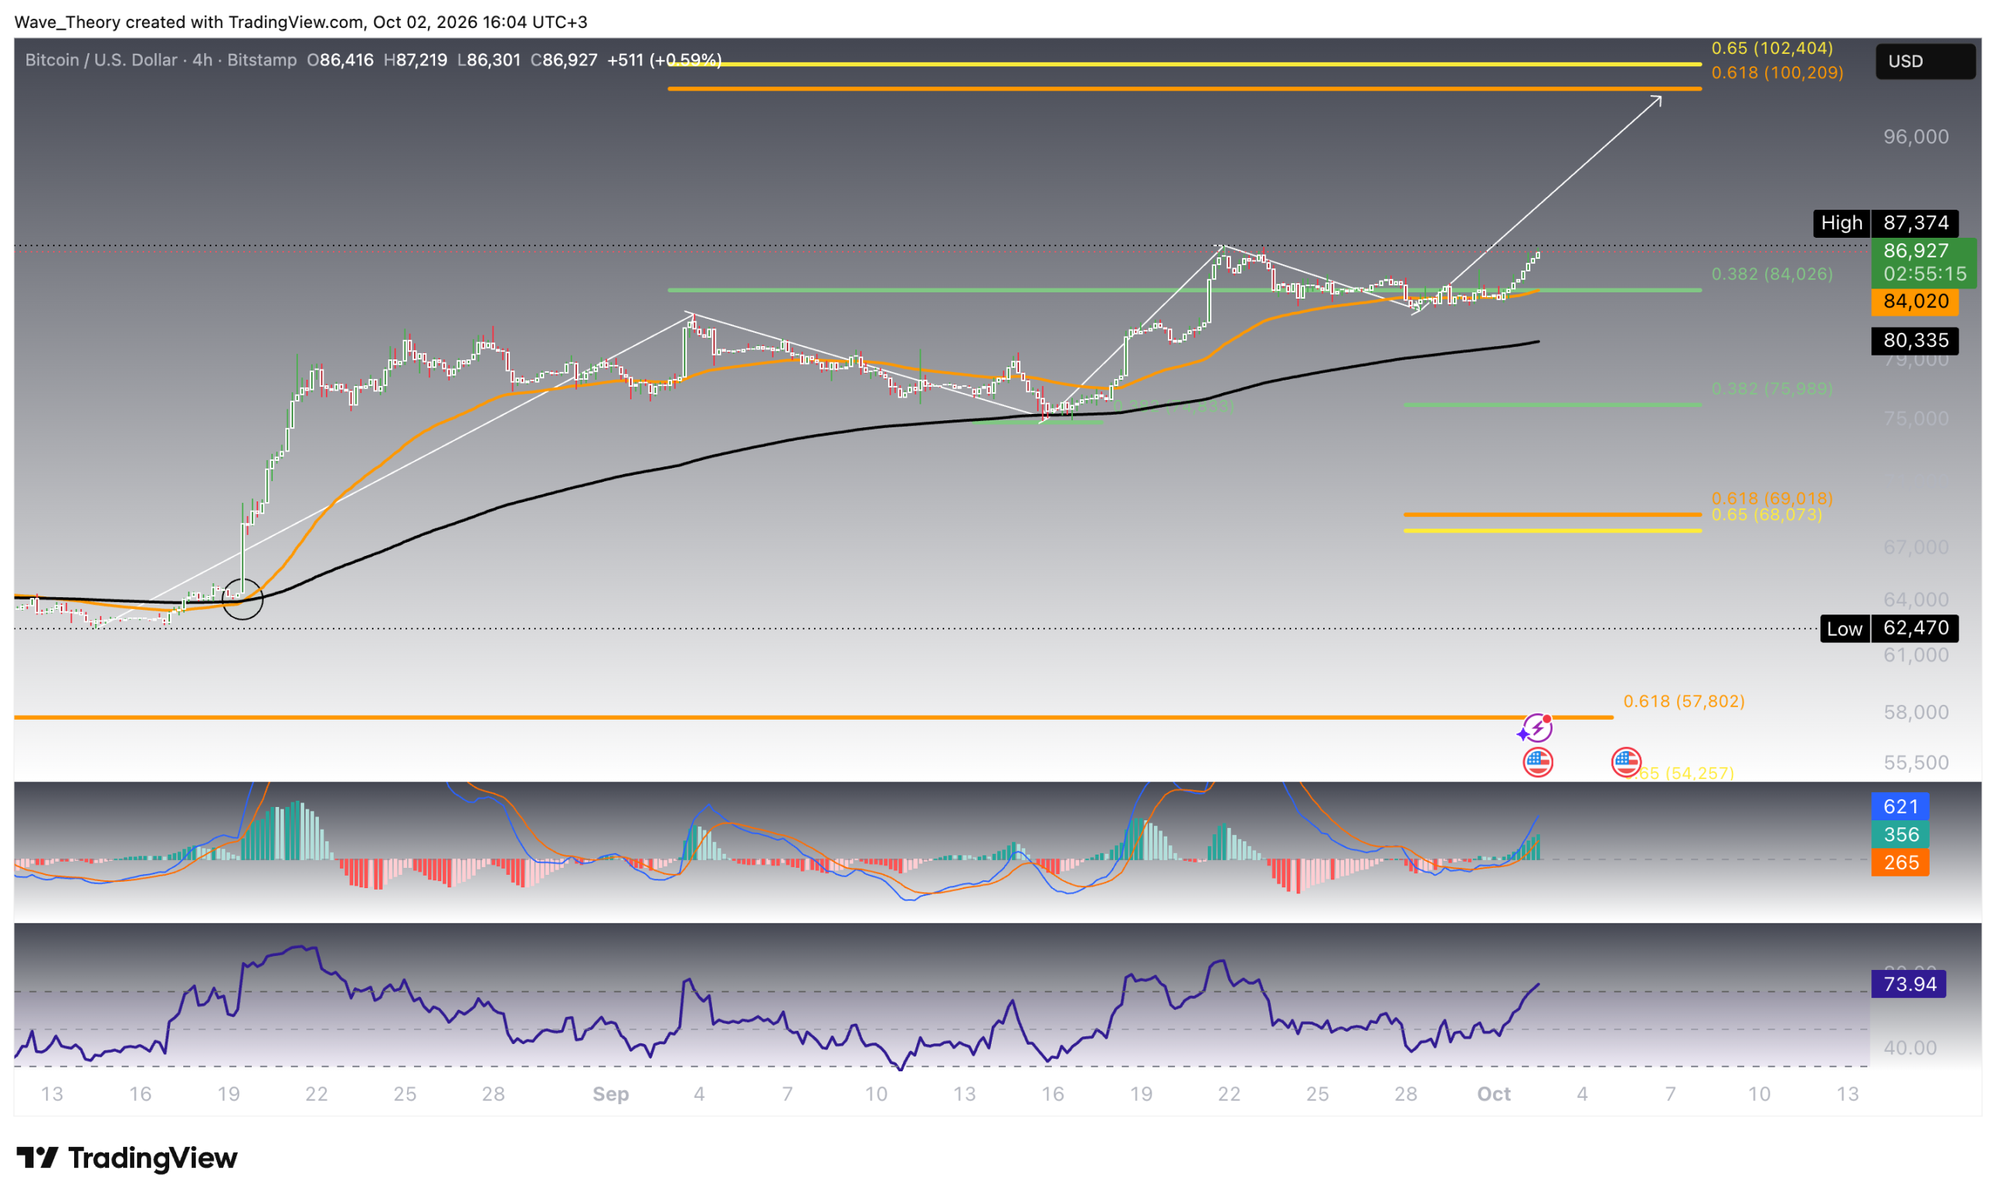Click the current price 86,927 label

(x=1915, y=250)
